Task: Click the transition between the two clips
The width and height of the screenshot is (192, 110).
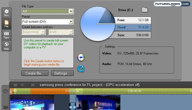Action: pos(72,106)
